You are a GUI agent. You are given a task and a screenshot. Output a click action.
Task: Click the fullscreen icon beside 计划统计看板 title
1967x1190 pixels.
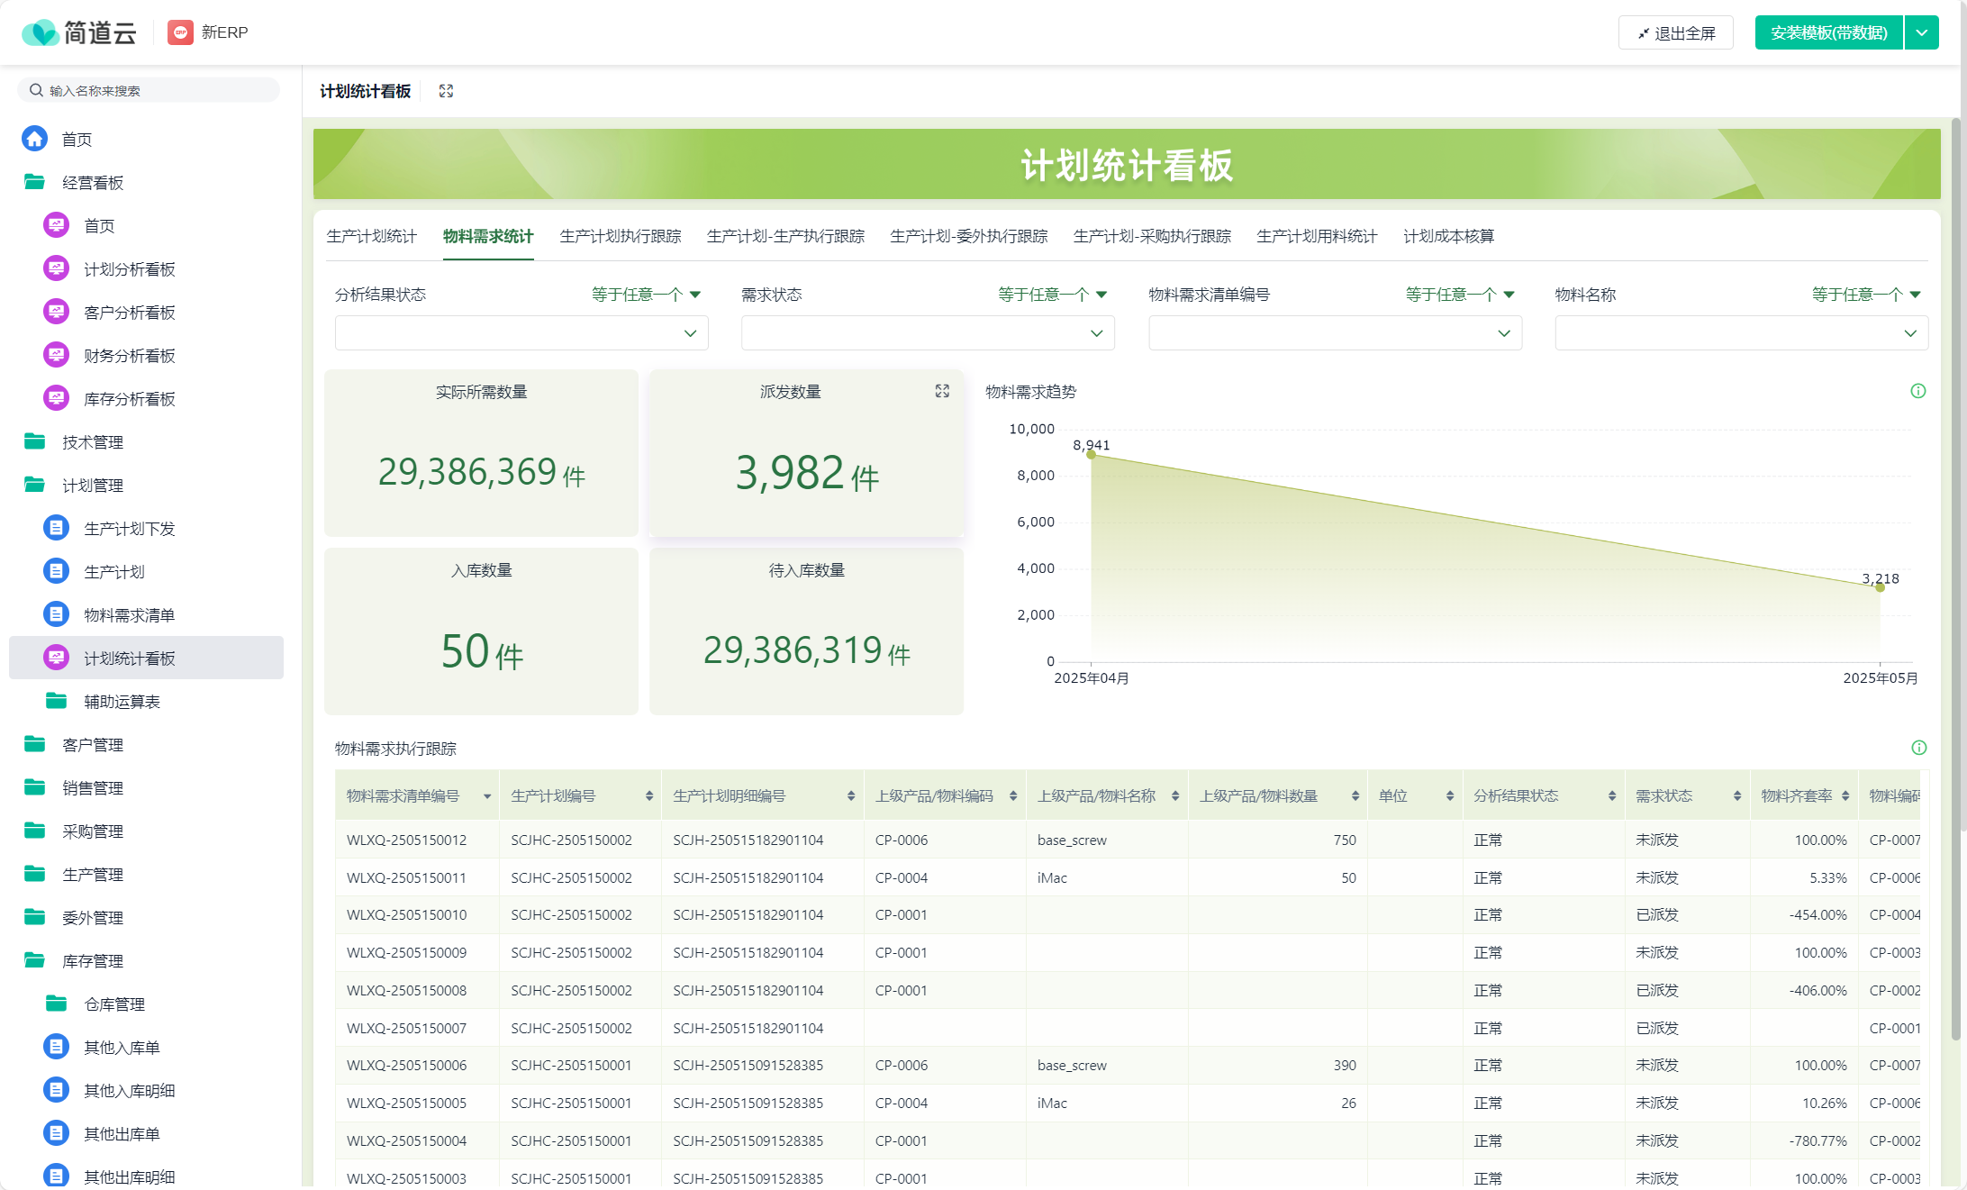click(x=445, y=90)
